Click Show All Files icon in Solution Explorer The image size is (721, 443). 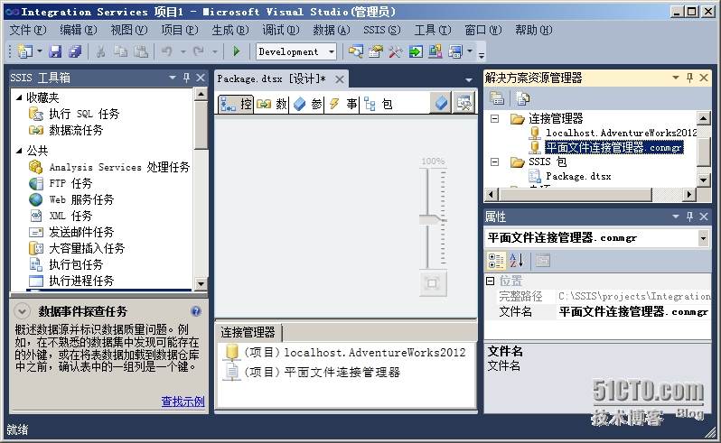[x=522, y=97]
